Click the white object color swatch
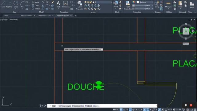Viewport: 197px width, 111px height. 138,2
